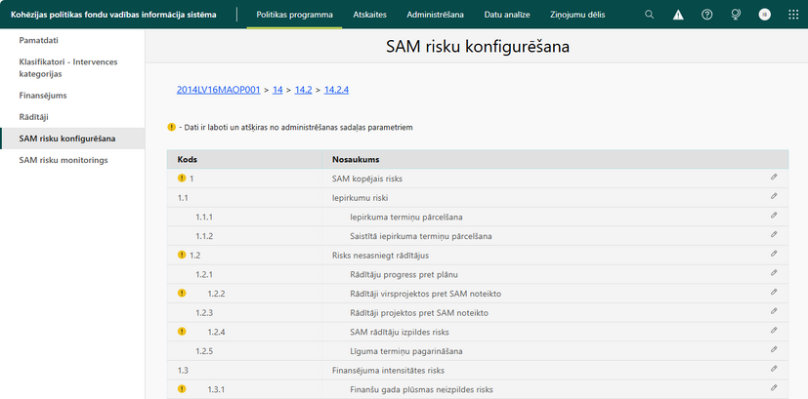Screen dimensions: 808x399
Task: Click the globe language icon
Action: (736, 15)
